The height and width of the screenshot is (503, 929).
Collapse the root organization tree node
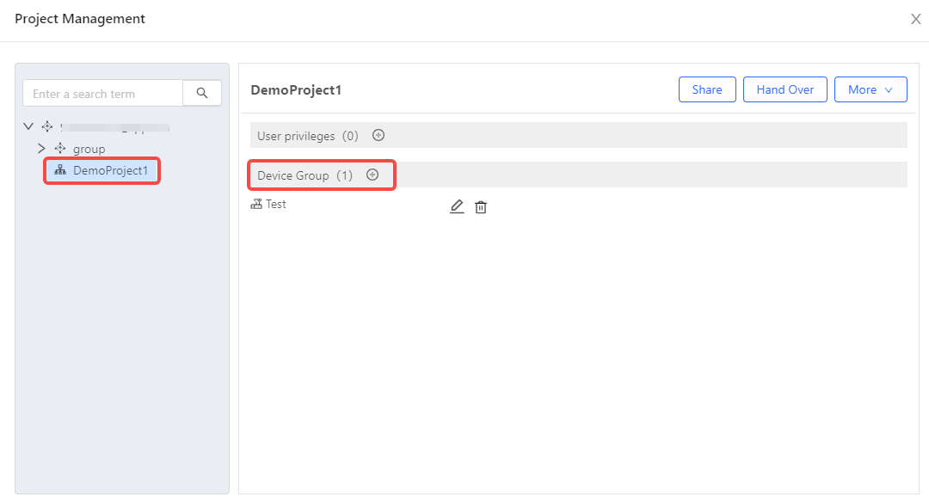click(x=28, y=127)
